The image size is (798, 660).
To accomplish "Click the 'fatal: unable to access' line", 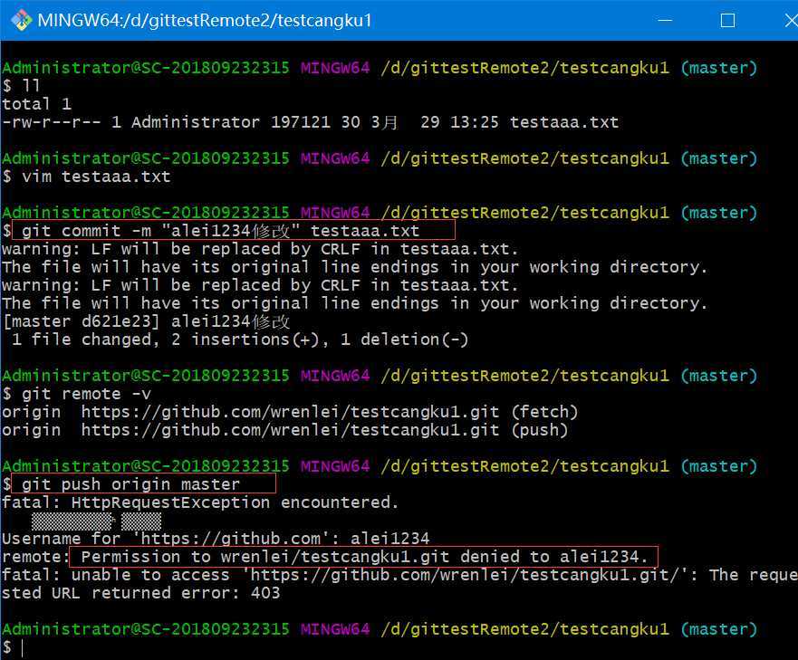I will 400,575.
